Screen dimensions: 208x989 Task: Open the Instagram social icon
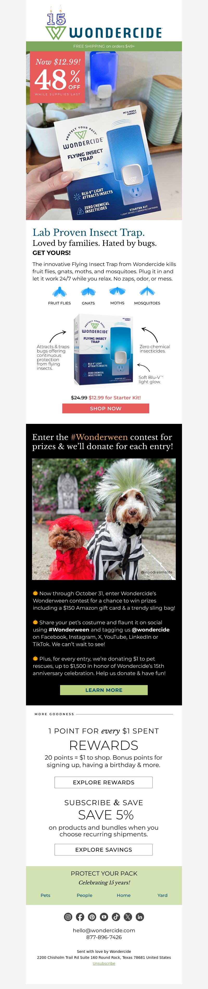tap(68, 917)
